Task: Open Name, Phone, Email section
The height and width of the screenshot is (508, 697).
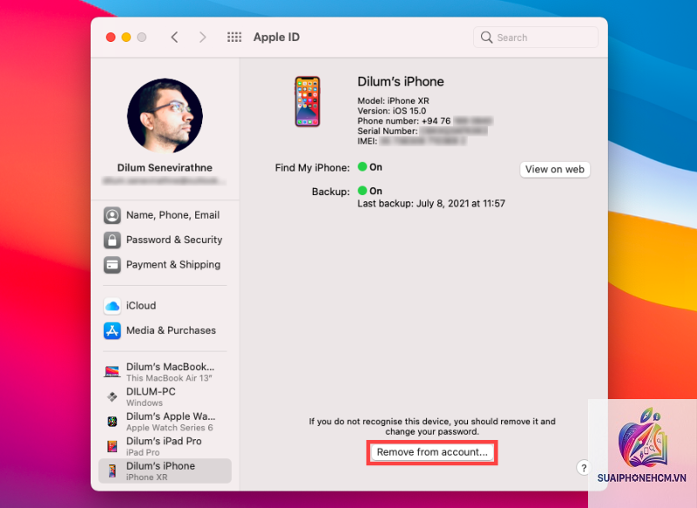Action: point(165,215)
